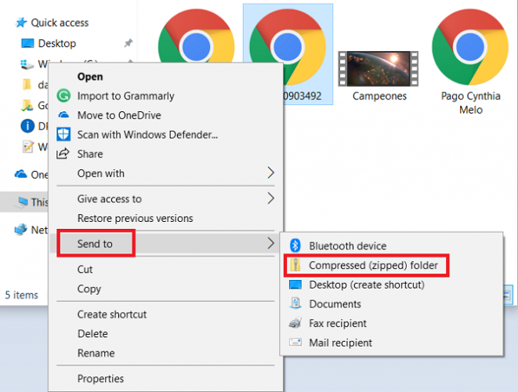518x392 pixels.
Task: Send to Fax recipient
Action: click(392, 323)
